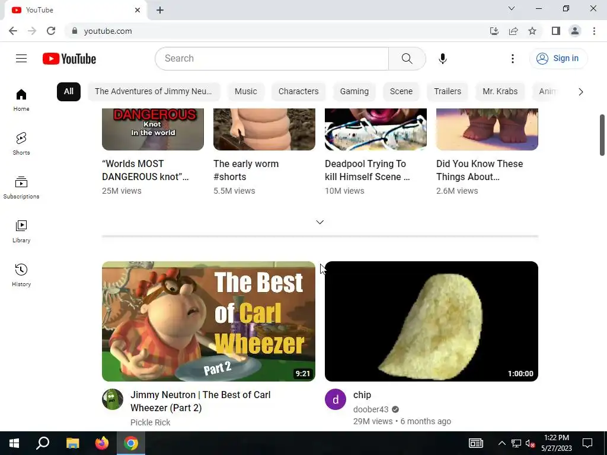607x455 pixels.
Task: Click install app icon in address bar
Action: (494, 31)
